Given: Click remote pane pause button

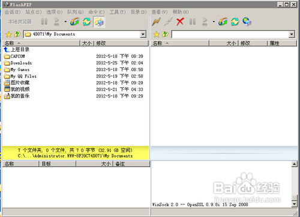Looking at the screenshot, I should (x=193, y=22).
